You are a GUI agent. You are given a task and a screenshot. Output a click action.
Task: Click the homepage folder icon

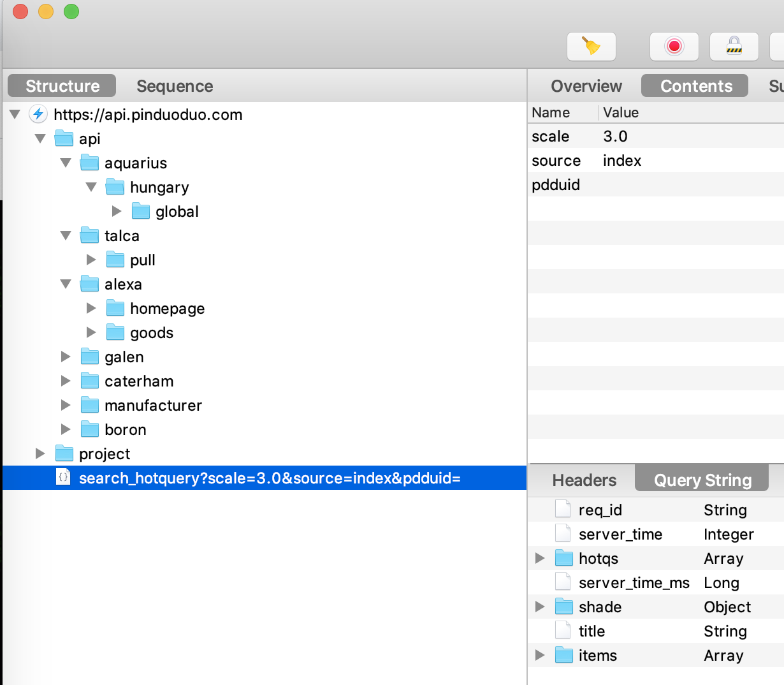pos(115,308)
